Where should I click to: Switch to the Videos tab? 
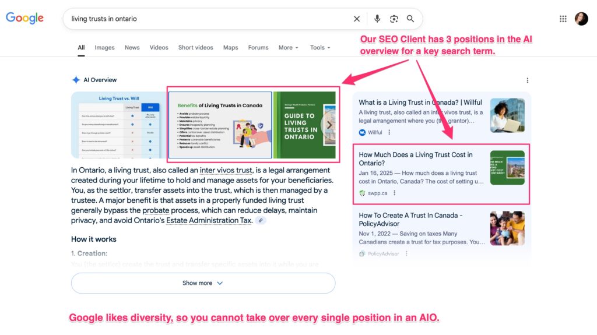pyautogui.click(x=159, y=48)
